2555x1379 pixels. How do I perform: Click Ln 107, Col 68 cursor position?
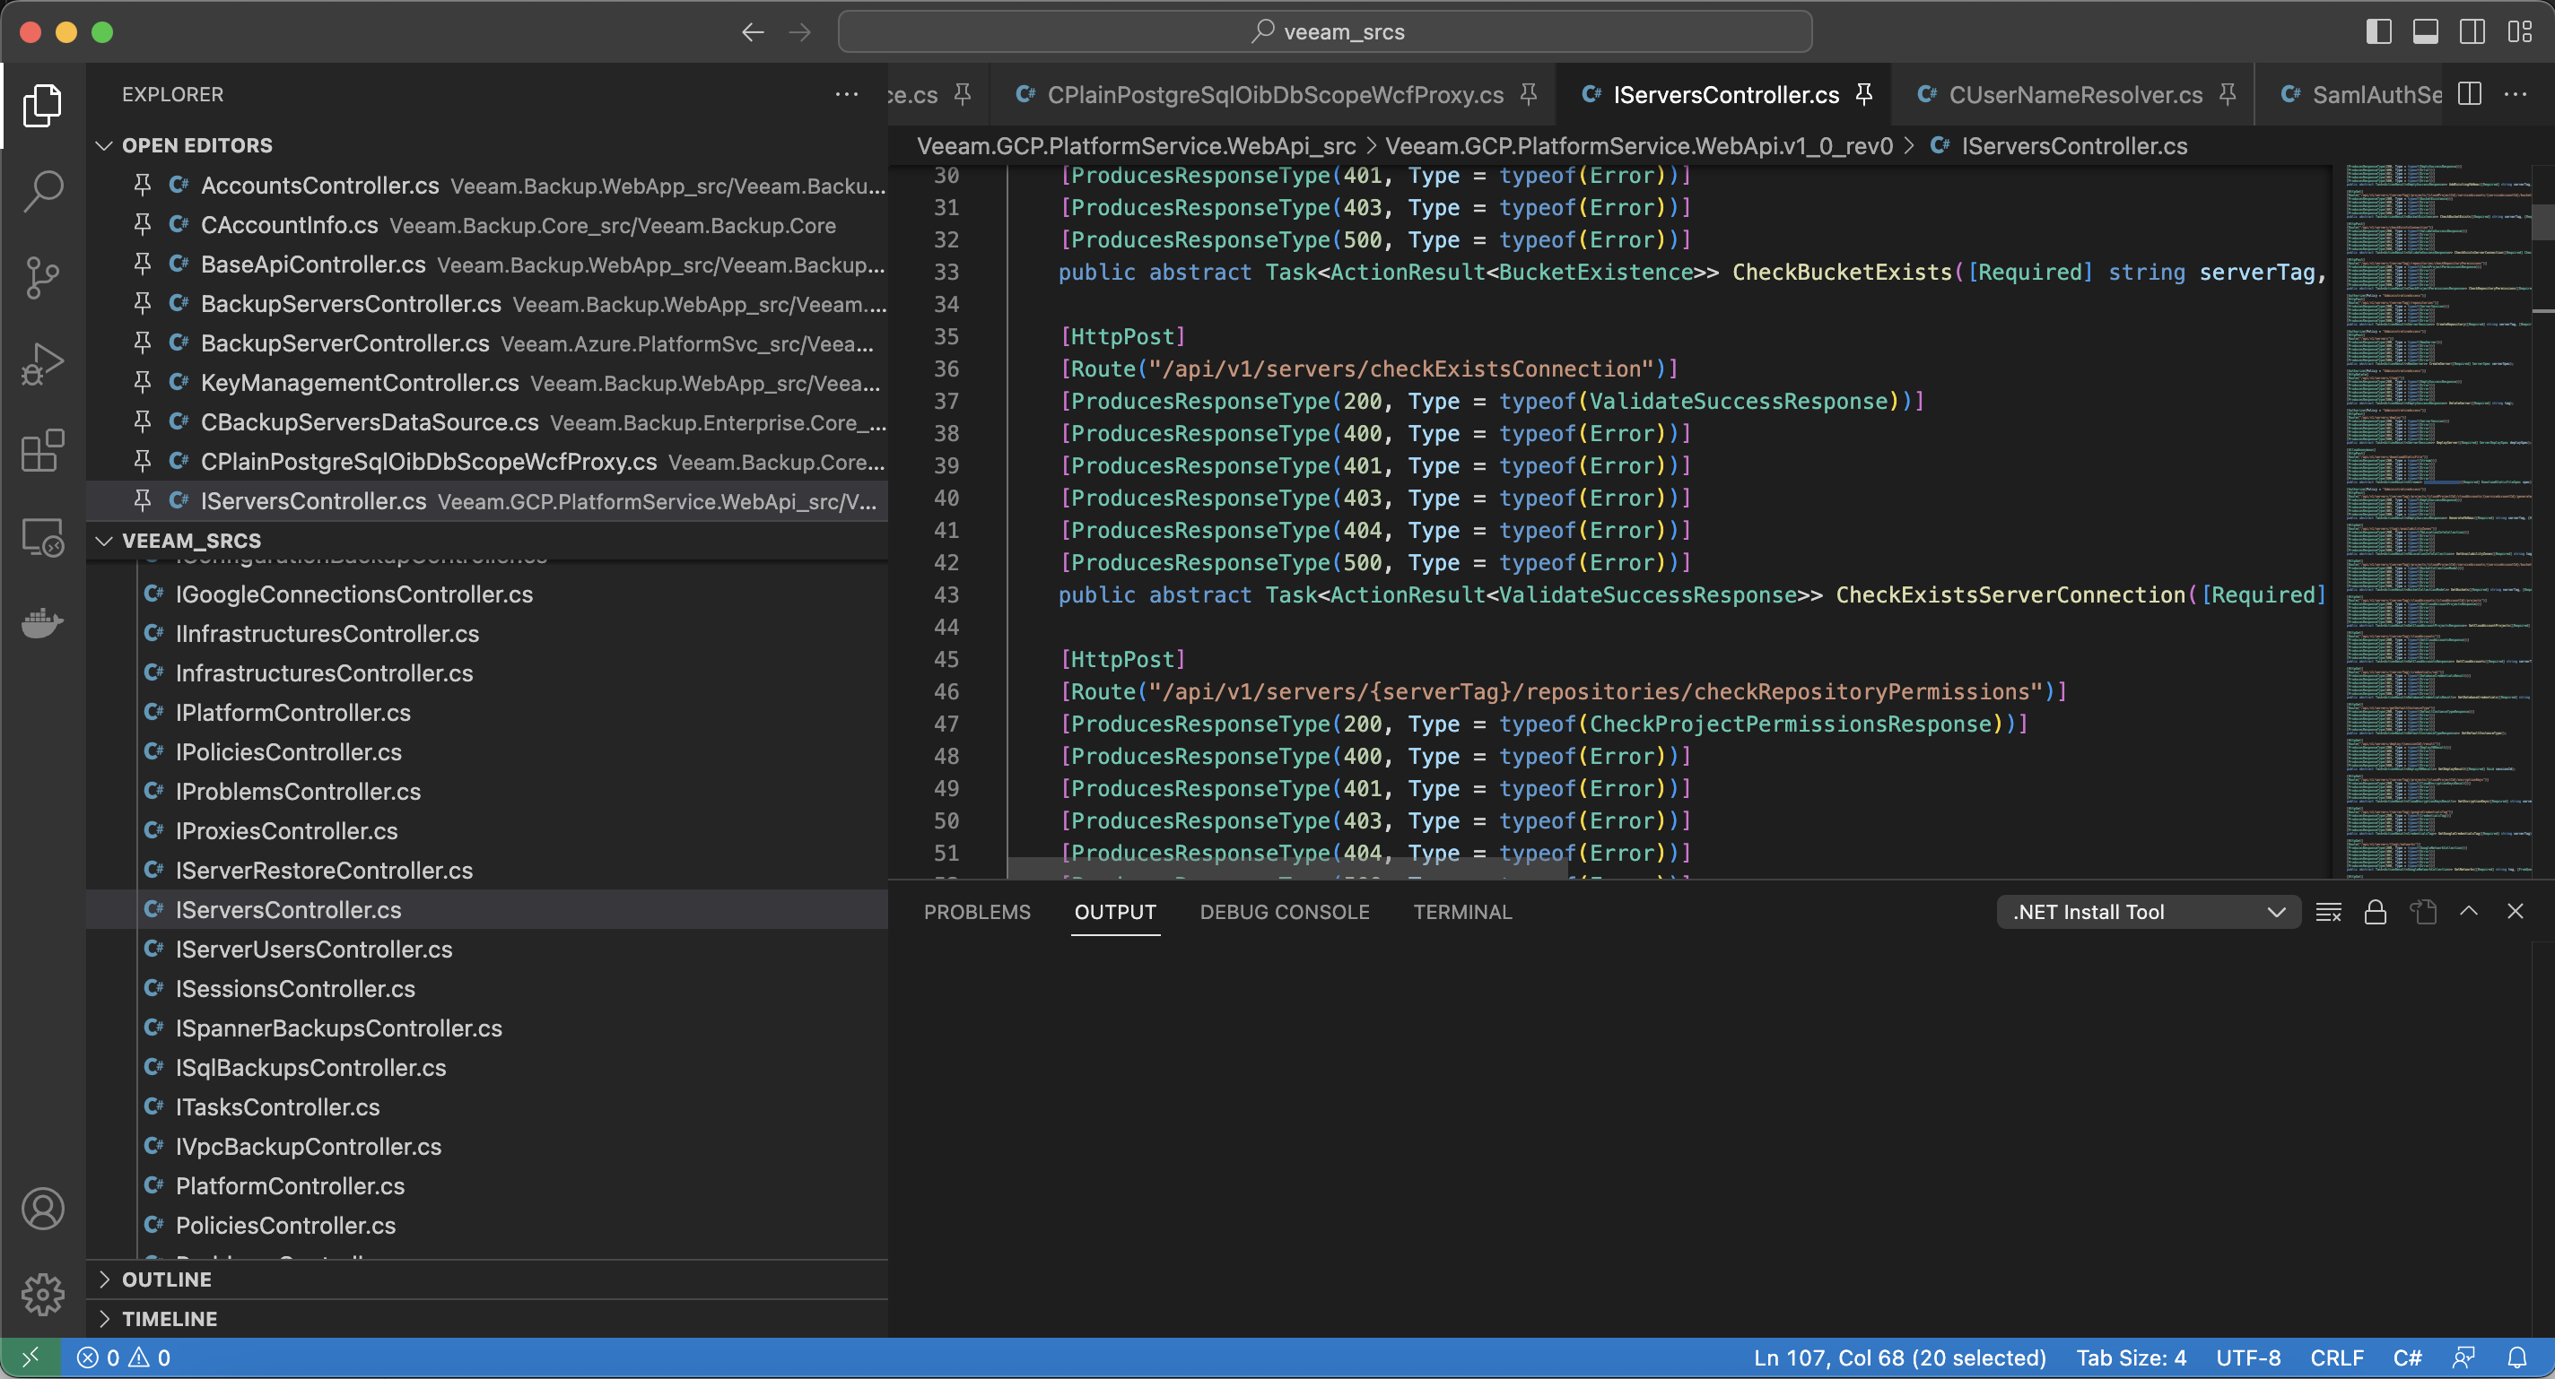click(1899, 1357)
